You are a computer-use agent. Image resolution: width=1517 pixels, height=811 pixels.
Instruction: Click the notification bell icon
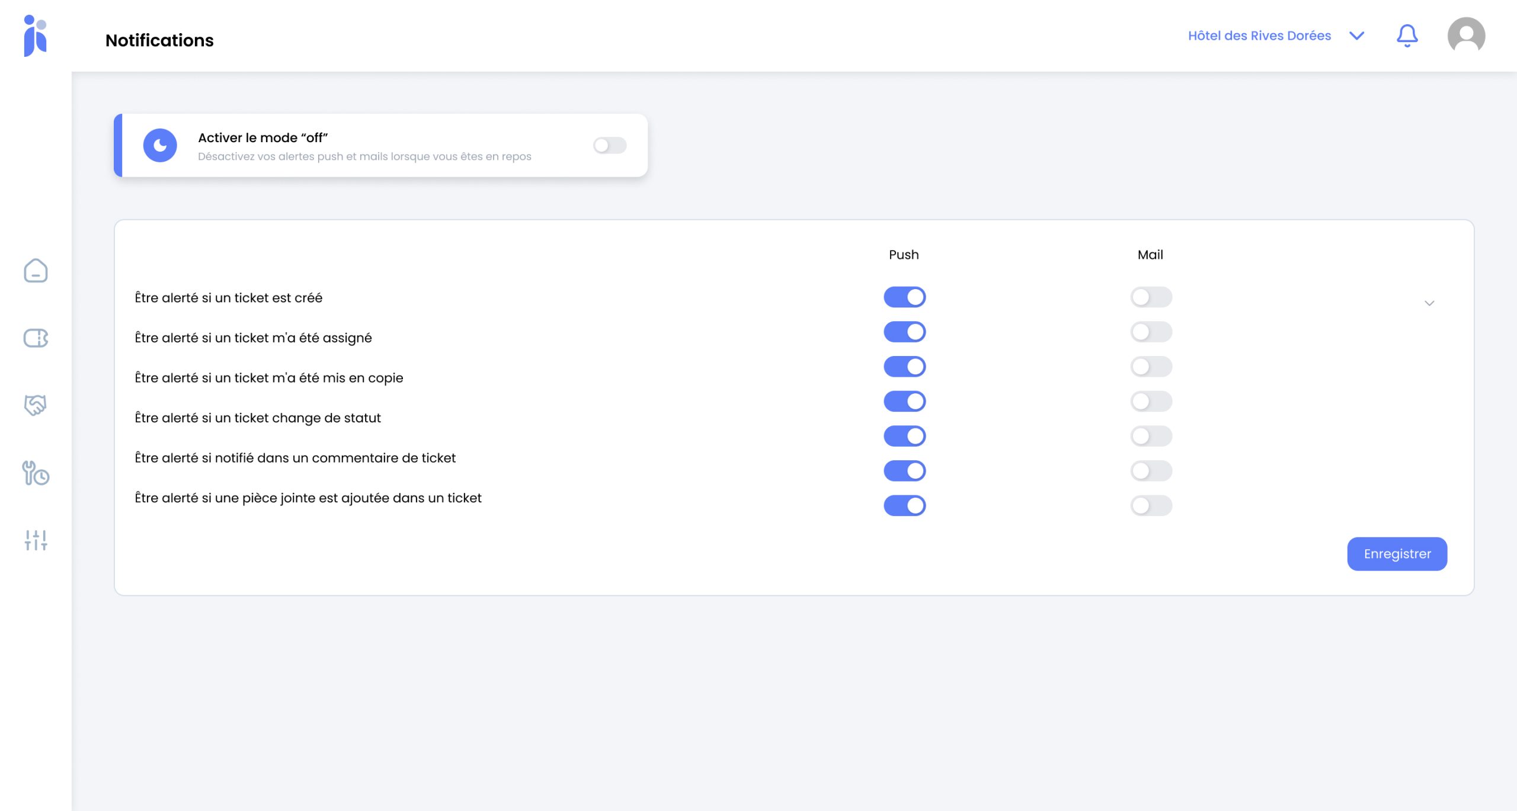click(x=1407, y=36)
